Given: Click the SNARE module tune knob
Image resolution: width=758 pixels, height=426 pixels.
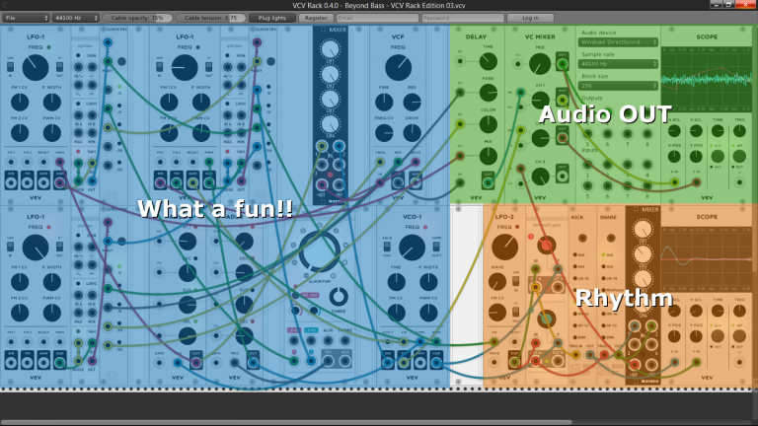Looking at the screenshot, I should tap(611, 238).
